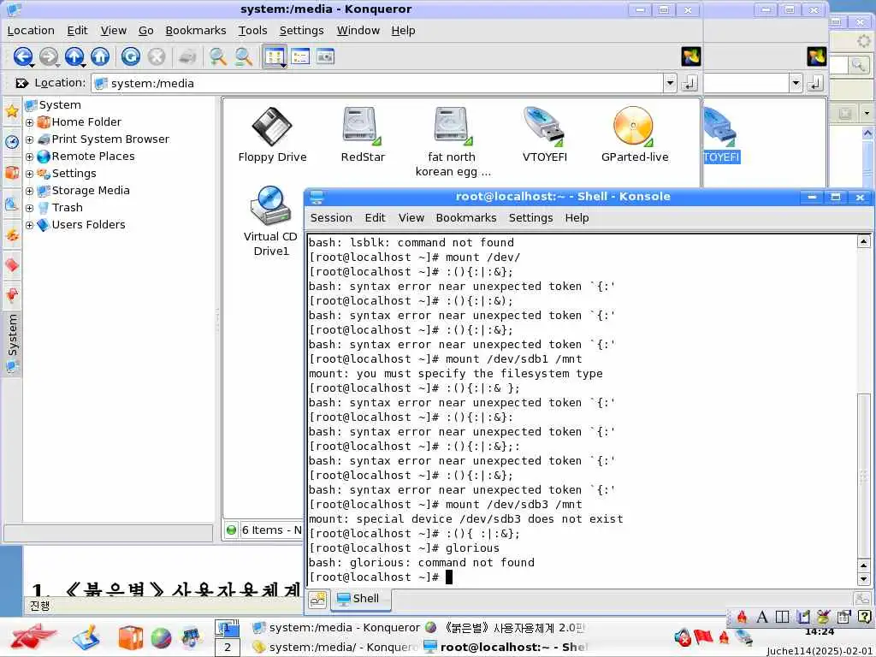The height and width of the screenshot is (657, 876).
Task: Select the Shell tab in Konsole
Action: point(360,599)
